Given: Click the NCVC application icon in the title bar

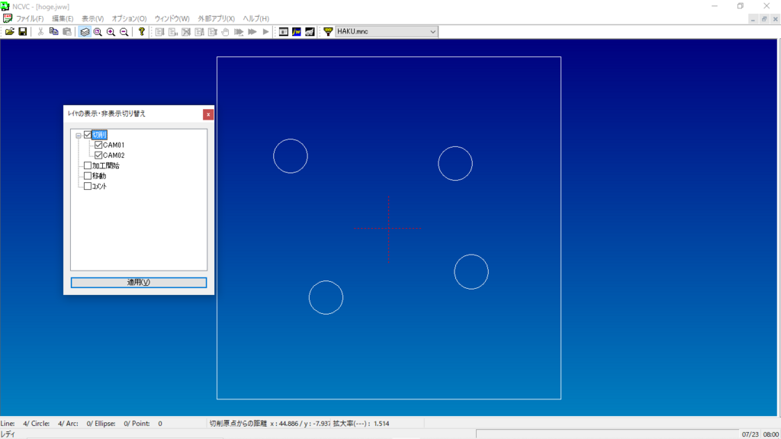Looking at the screenshot, I should [5, 6].
